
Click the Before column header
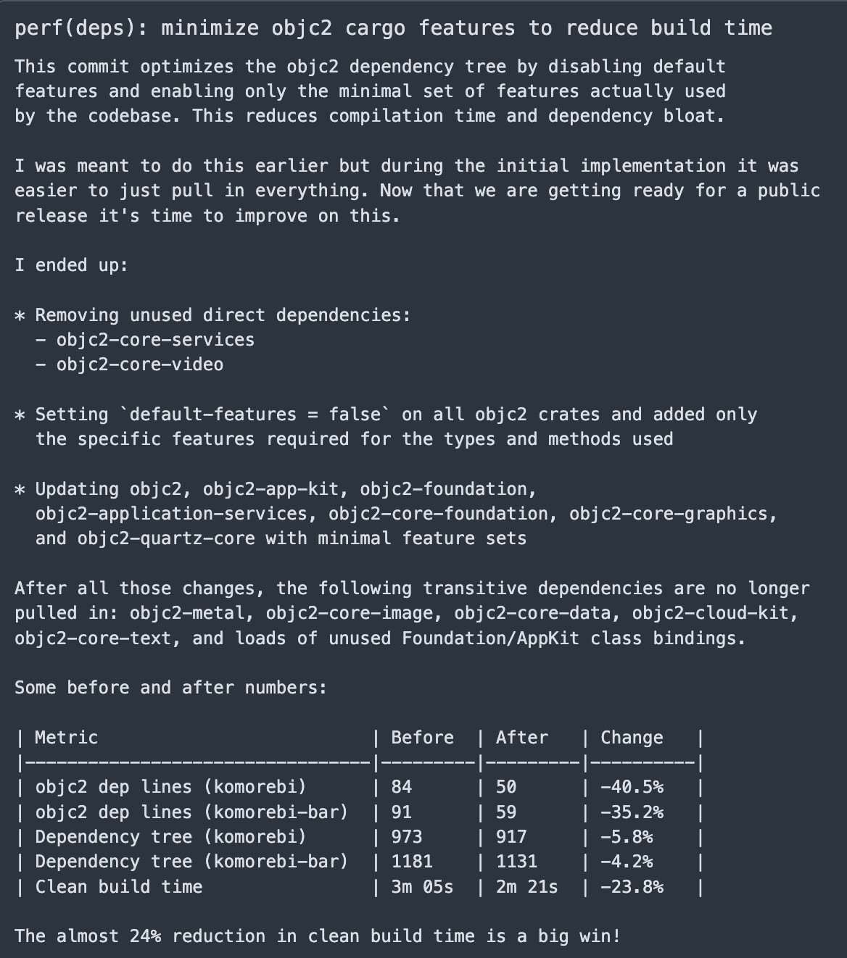(422, 738)
